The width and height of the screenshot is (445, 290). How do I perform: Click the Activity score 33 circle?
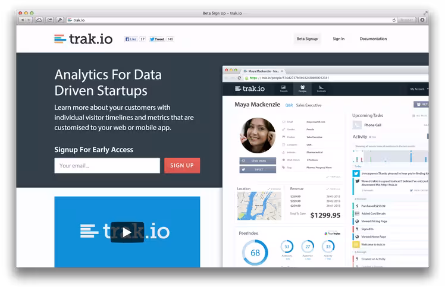[328, 247]
